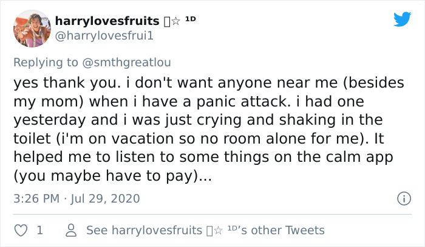Viewport: 425px width, 247px height.
Task: Click the star emoji beside the display name
Action: pos(174,23)
